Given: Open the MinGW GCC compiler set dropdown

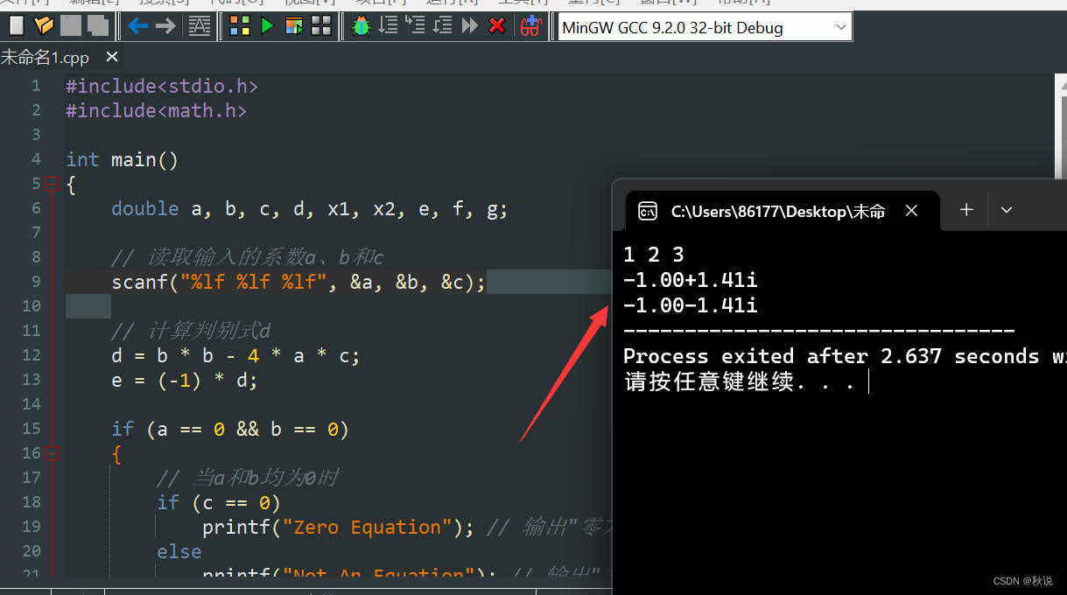Looking at the screenshot, I should point(705,27).
